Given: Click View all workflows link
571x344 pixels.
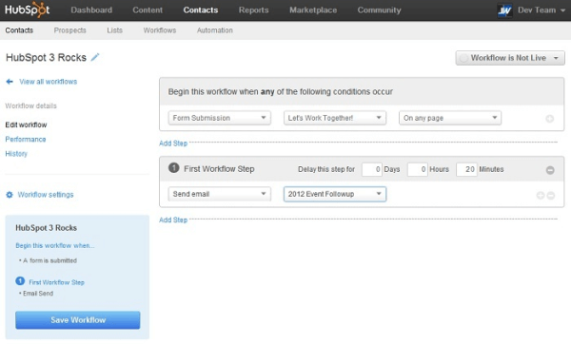Looking at the screenshot, I should coord(49,82).
